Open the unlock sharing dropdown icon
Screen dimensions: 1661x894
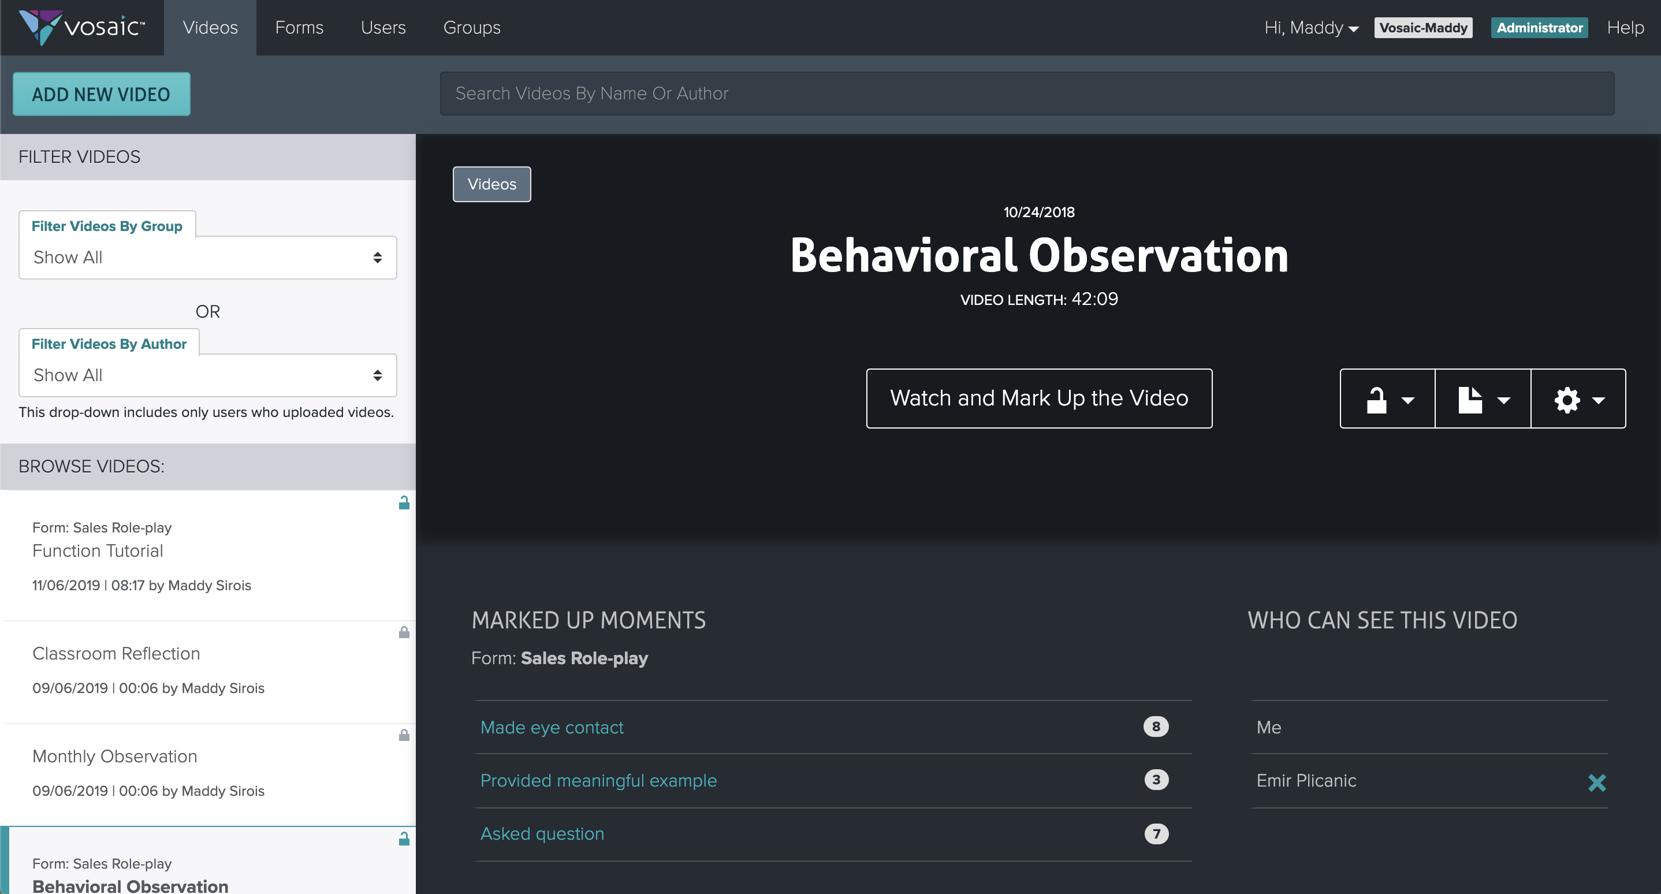pyautogui.click(x=1387, y=399)
